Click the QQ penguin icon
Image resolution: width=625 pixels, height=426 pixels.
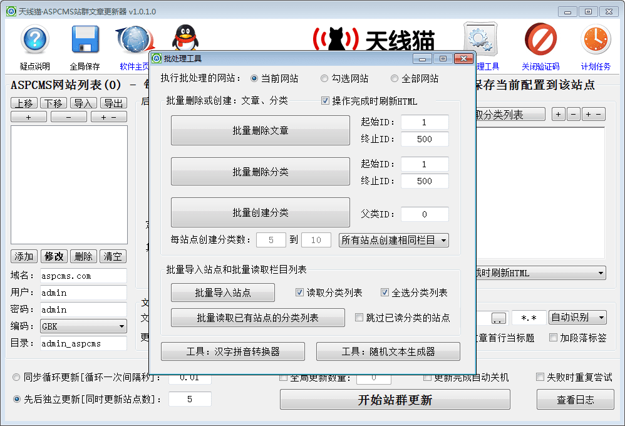click(185, 38)
